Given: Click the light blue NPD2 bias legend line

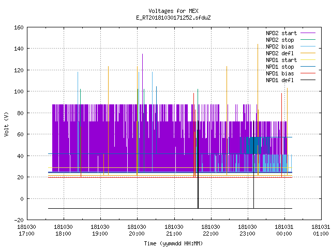Looking at the screenshot, I should pos(308,47).
